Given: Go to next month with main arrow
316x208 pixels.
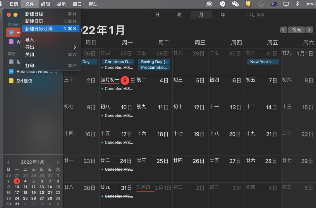Looking at the screenshot, I should 310,30.
